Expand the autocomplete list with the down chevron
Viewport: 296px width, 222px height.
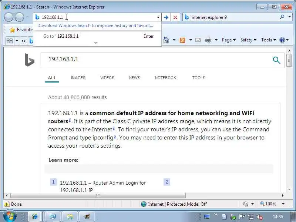pos(96,43)
